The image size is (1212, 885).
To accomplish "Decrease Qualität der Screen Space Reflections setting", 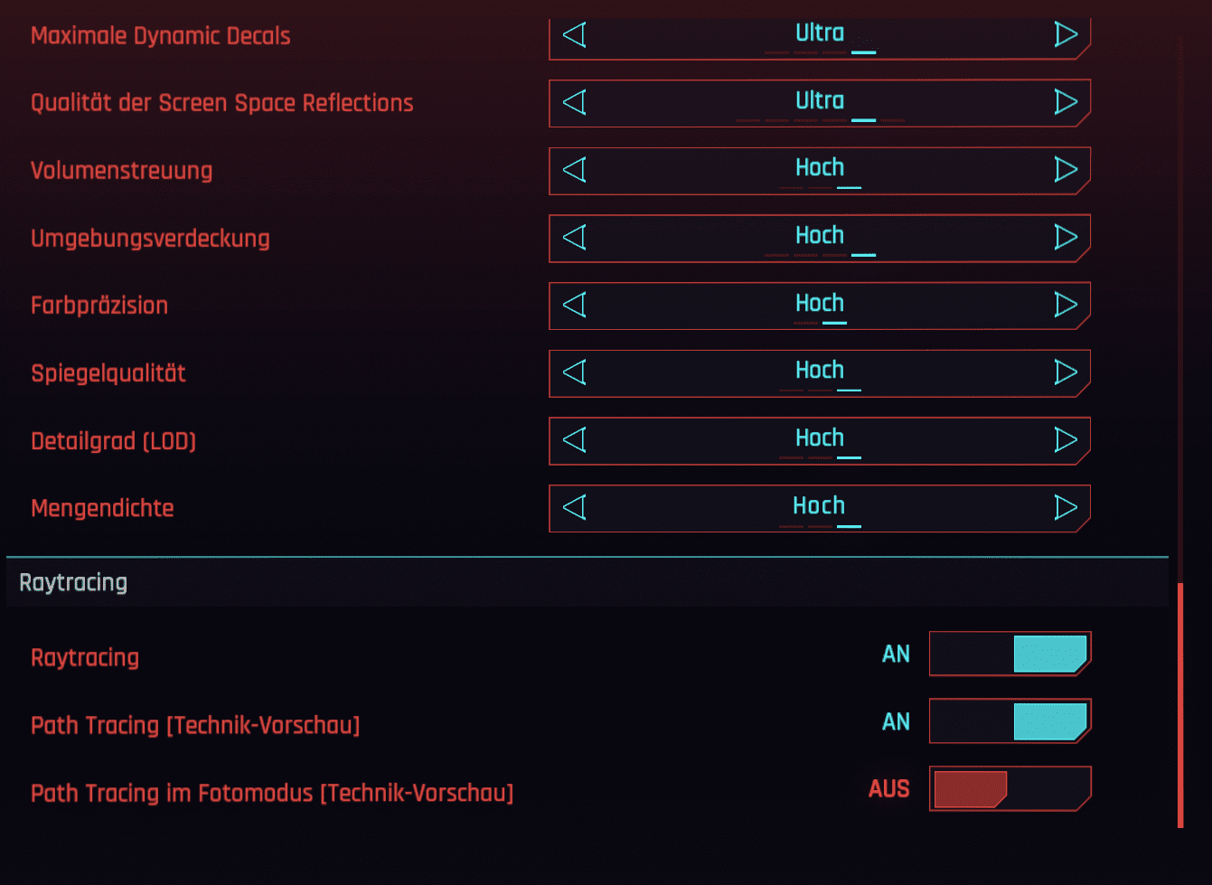I will coord(575,102).
